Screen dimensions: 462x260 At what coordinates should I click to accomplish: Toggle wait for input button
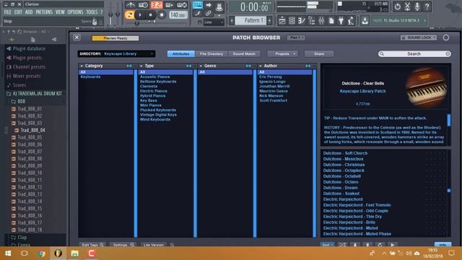(143, 5)
